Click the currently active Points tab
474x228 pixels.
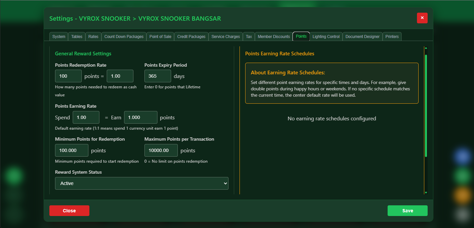click(301, 36)
